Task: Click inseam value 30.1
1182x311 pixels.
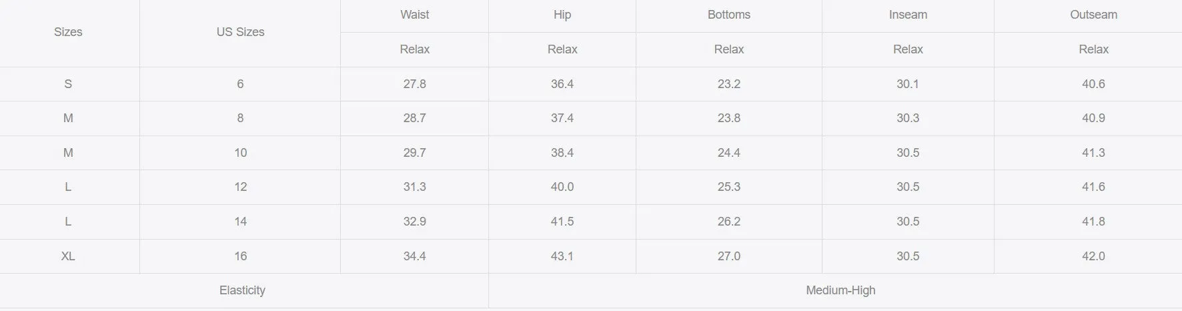Action: pos(908,84)
